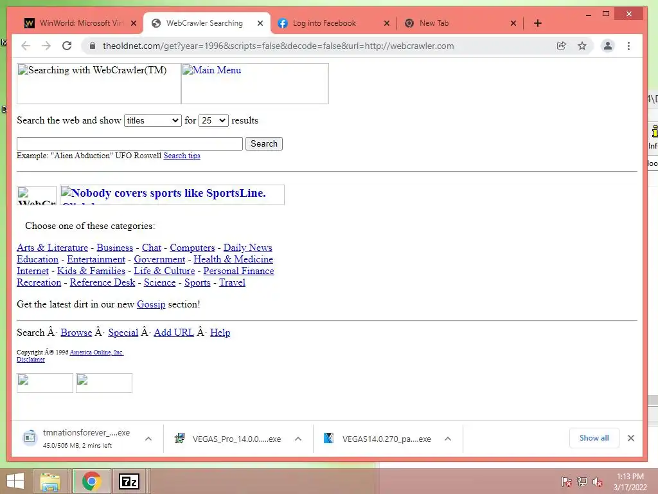Switch to Log into Facebook tab

[333, 23]
